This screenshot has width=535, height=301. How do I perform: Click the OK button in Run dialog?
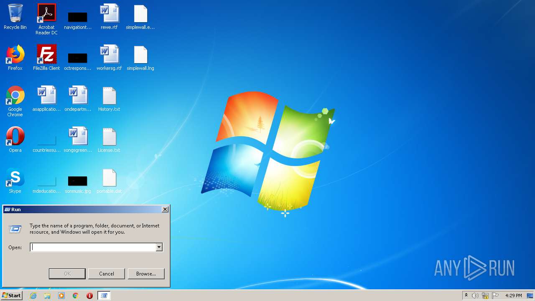(x=67, y=274)
